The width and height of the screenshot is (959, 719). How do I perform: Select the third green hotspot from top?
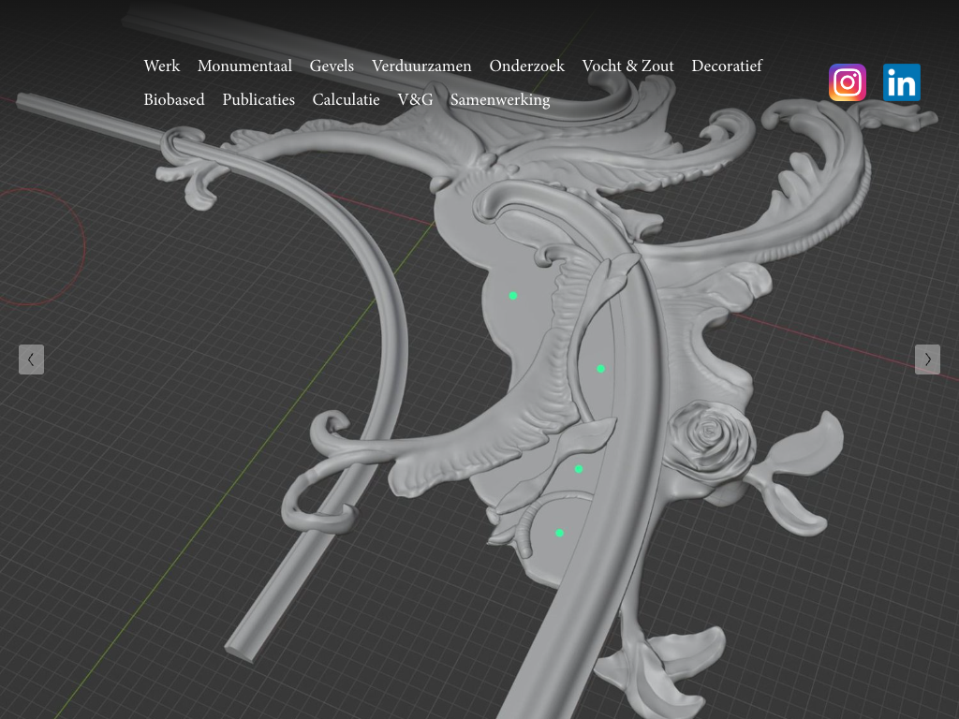pyautogui.click(x=579, y=469)
